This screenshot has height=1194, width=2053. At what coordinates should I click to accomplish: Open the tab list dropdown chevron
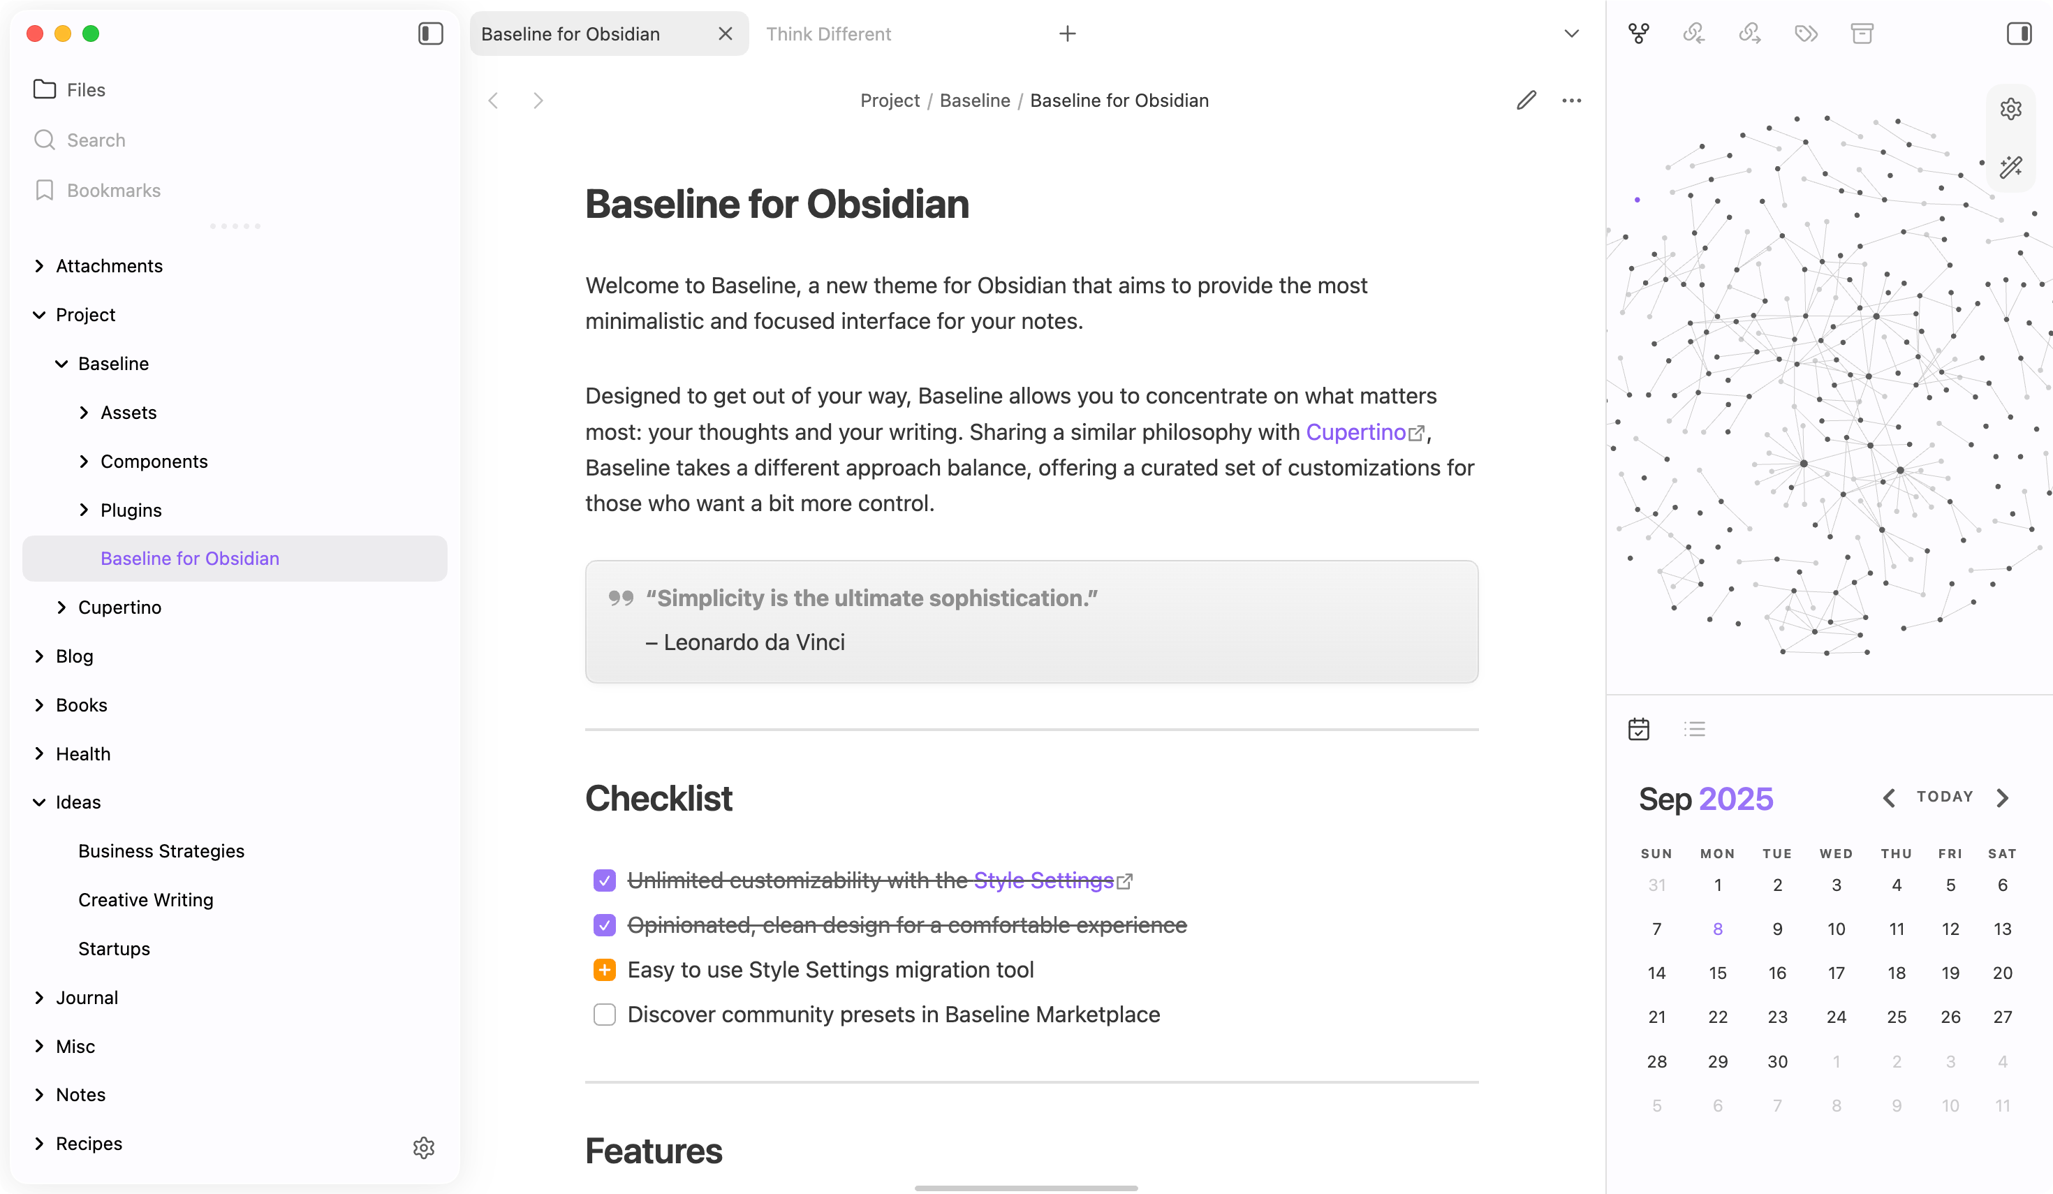(1571, 34)
